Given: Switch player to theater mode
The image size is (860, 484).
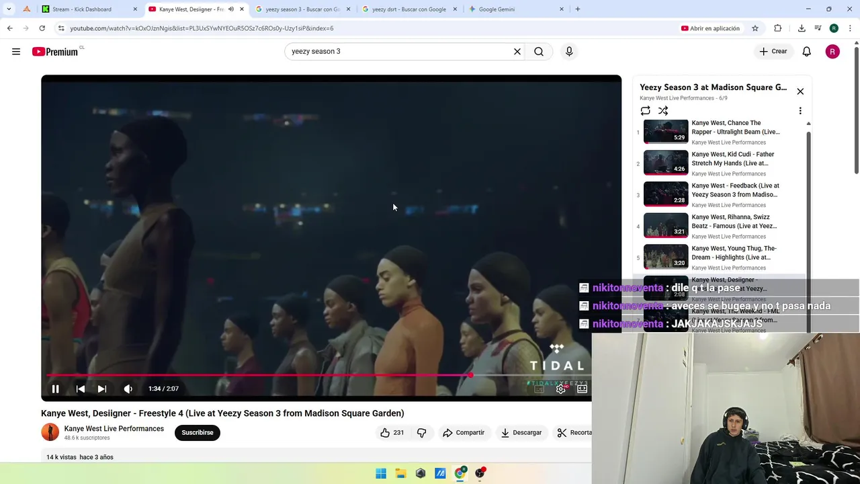Looking at the screenshot, I should click(x=582, y=389).
